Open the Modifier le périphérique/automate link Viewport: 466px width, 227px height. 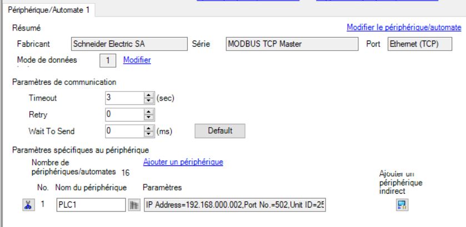click(x=403, y=27)
